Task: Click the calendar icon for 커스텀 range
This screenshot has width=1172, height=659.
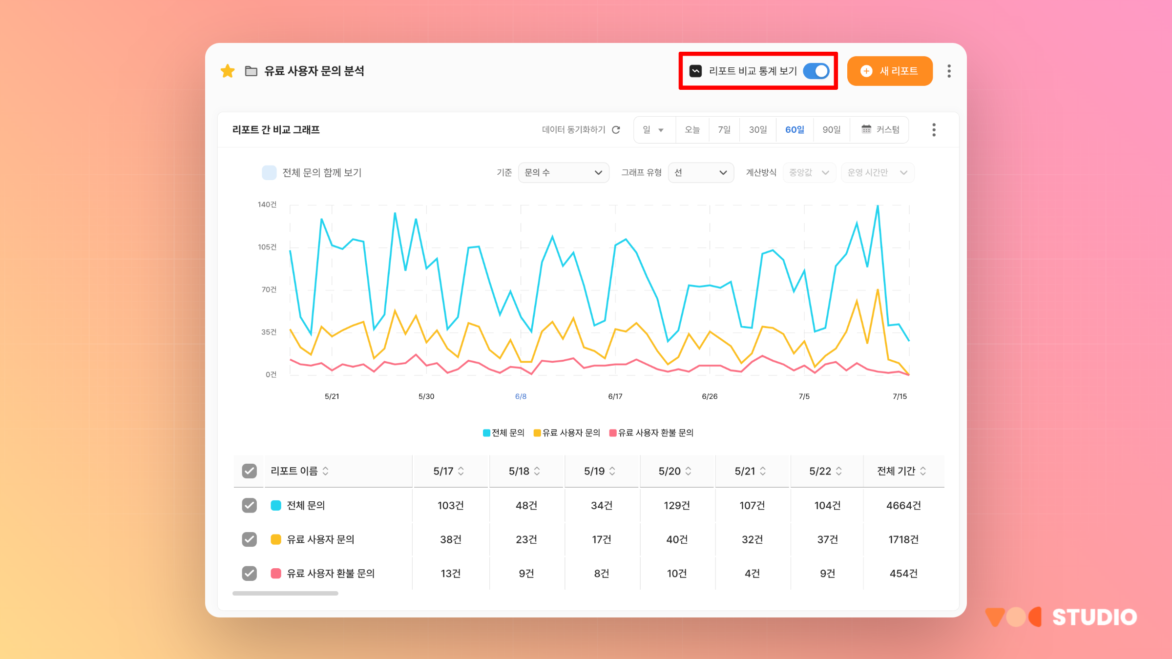Action: [x=866, y=129]
